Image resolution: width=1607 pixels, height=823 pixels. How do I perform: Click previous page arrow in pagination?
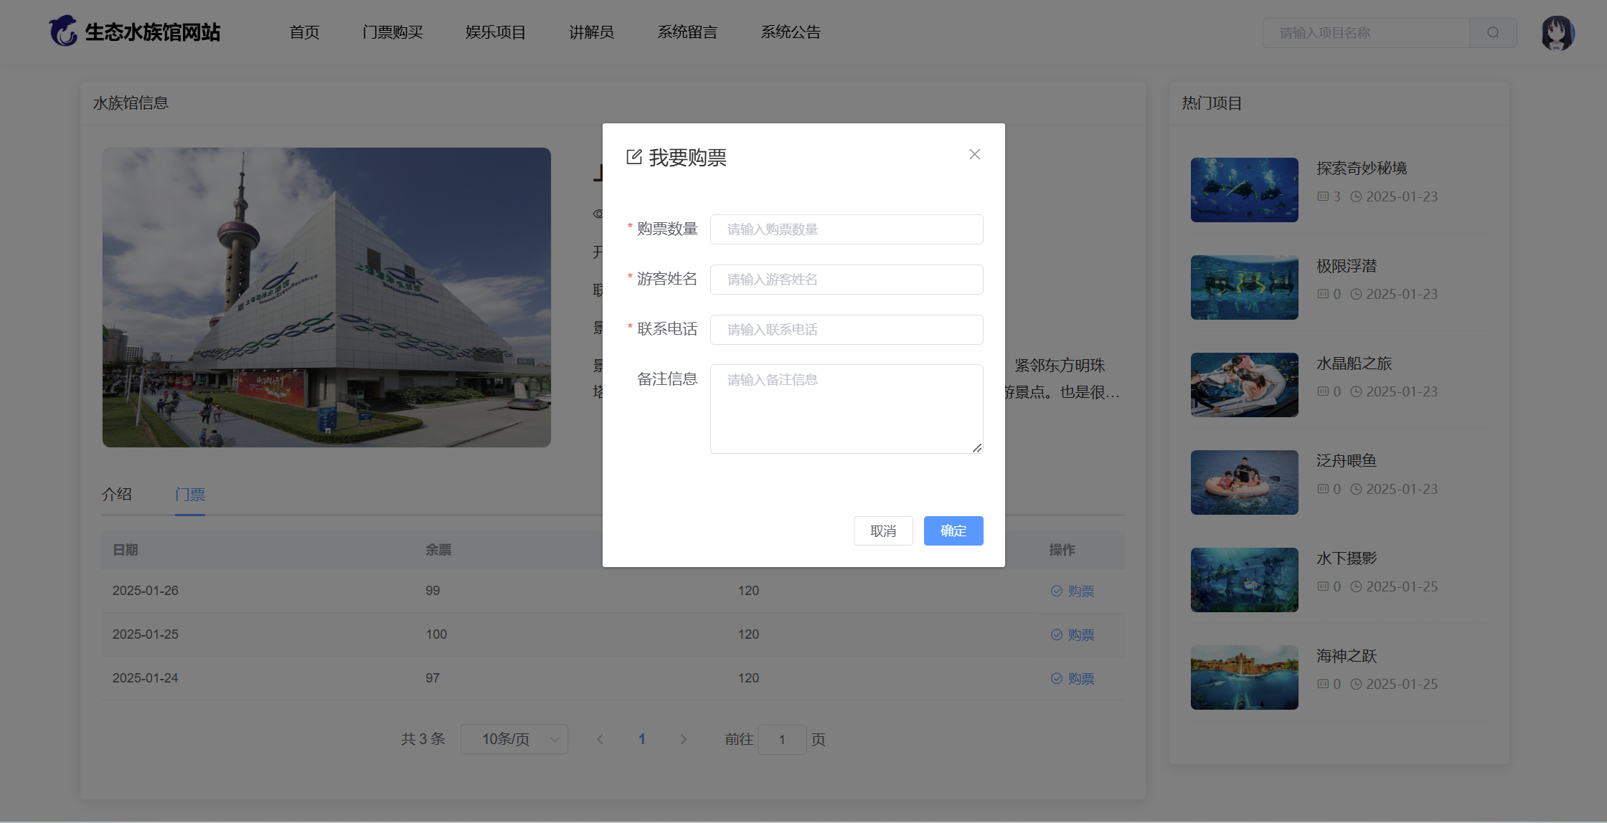click(x=600, y=739)
